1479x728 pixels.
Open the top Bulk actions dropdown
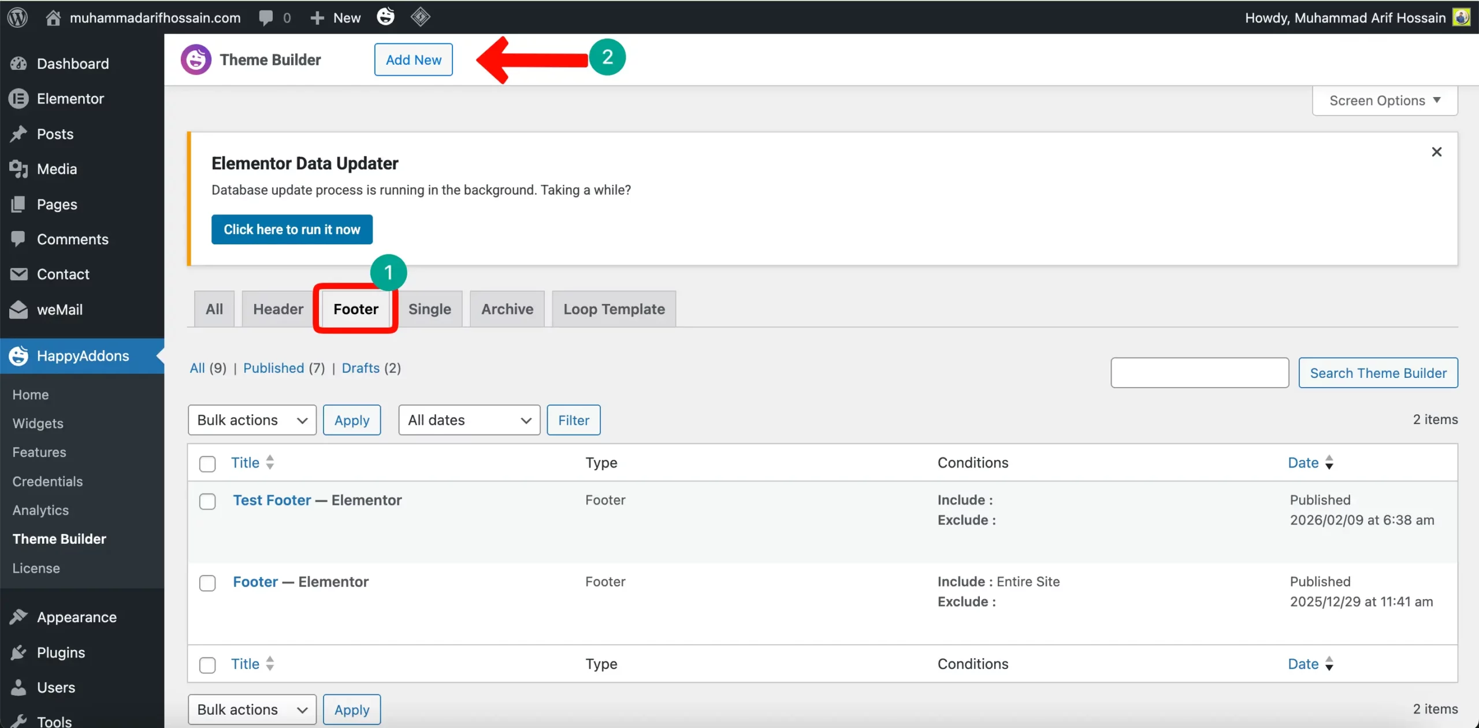(x=252, y=420)
